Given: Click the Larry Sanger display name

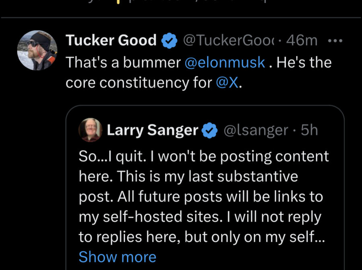Looking at the screenshot, I should (x=152, y=131).
